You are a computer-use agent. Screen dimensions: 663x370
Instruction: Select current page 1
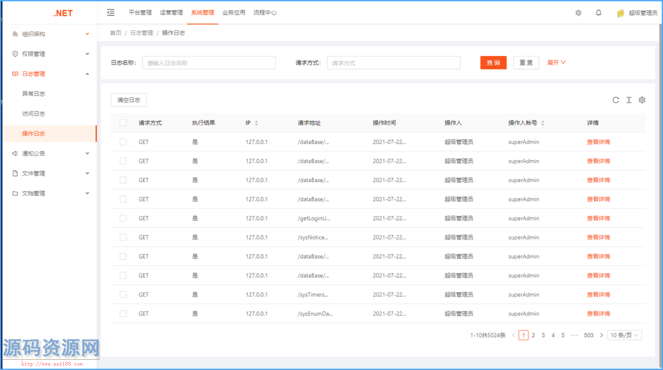(524, 335)
